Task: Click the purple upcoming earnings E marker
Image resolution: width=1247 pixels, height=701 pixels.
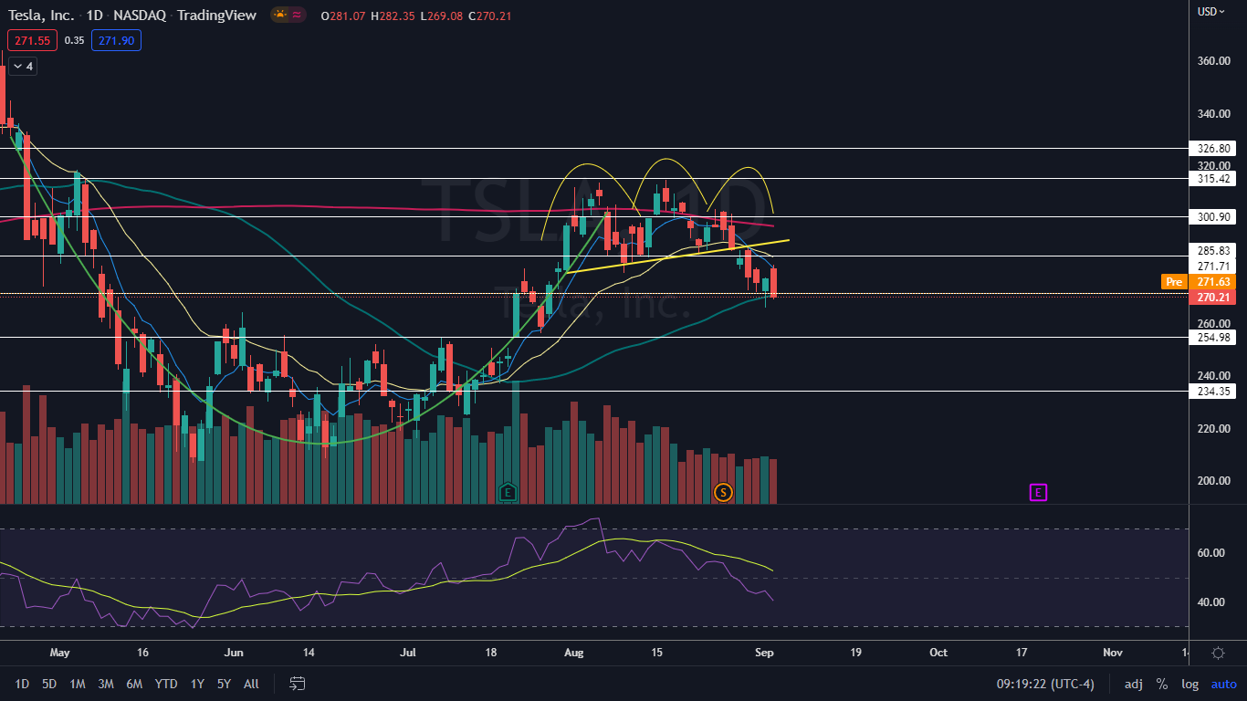Action: [x=1038, y=493]
